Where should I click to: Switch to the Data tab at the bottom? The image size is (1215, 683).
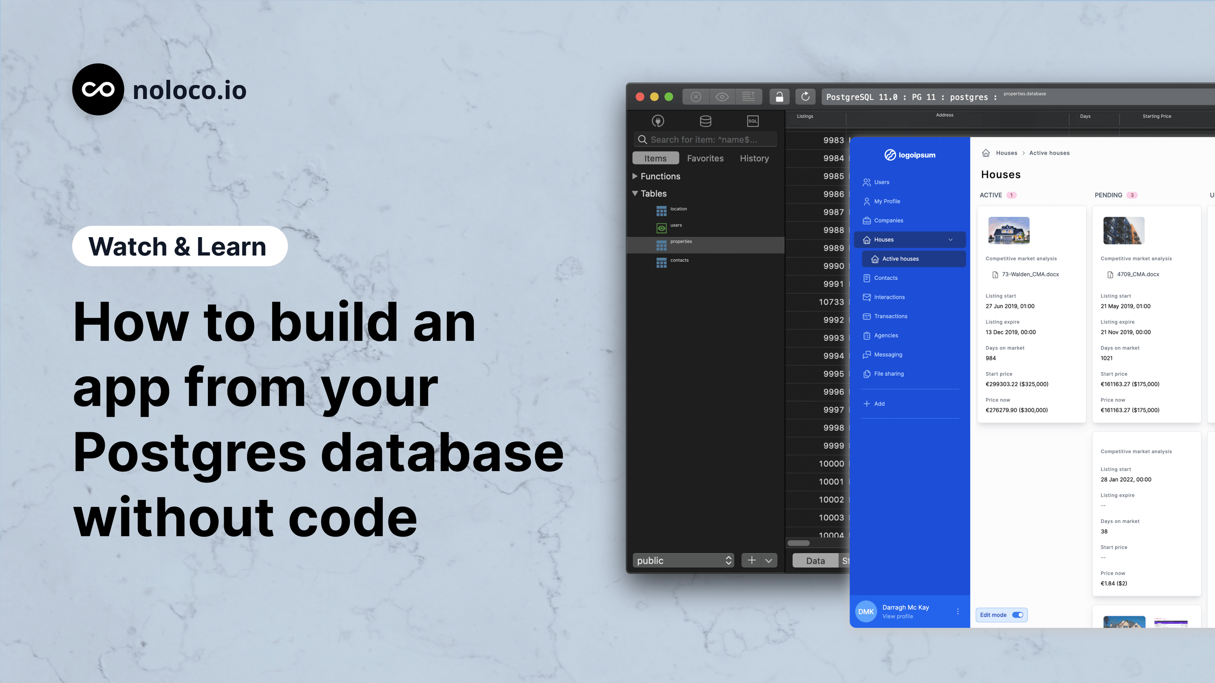pyautogui.click(x=815, y=560)
